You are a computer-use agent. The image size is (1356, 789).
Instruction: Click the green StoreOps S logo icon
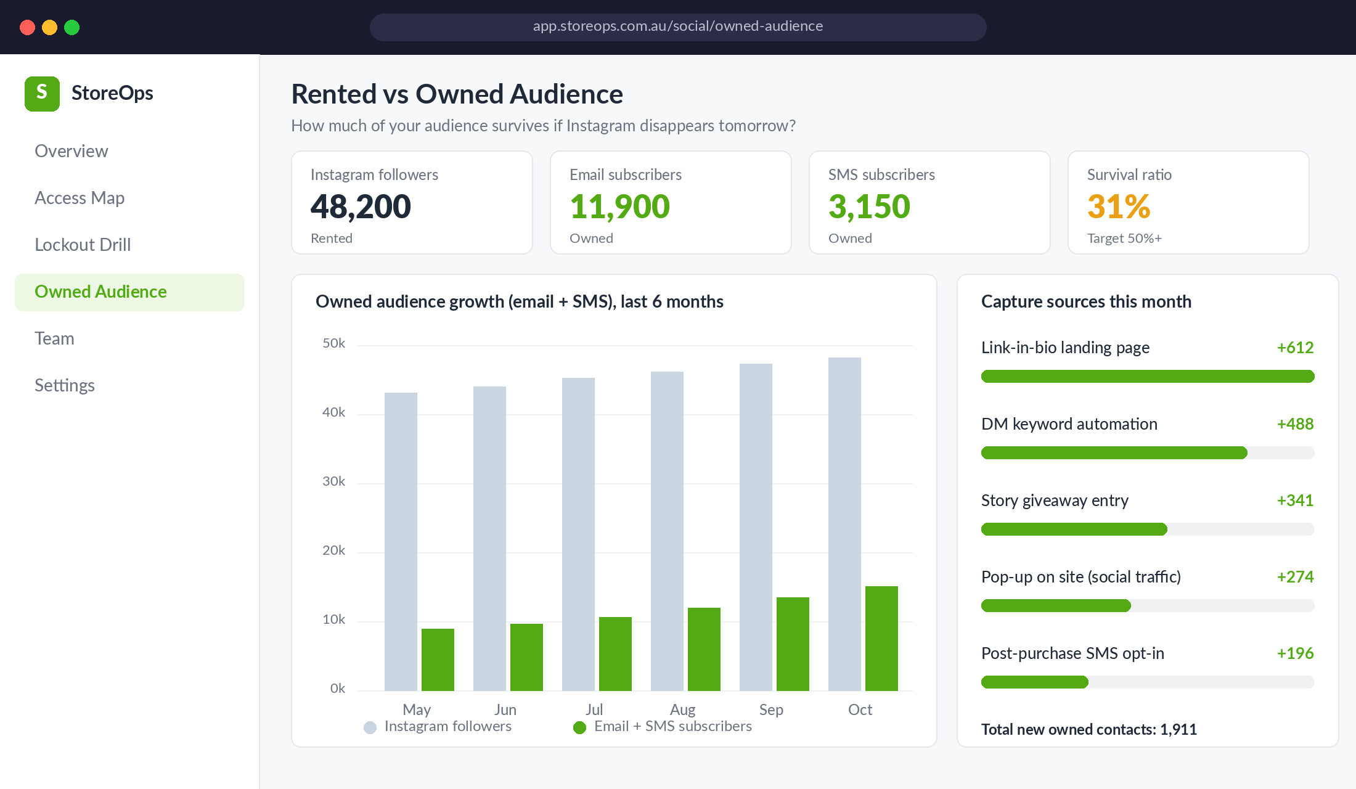coord(42,94)
